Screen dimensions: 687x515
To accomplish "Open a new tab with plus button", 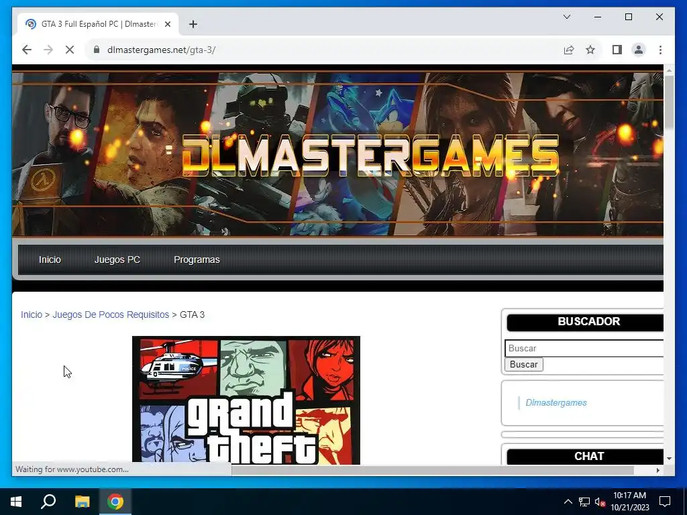I will click(x=193, y=24).
